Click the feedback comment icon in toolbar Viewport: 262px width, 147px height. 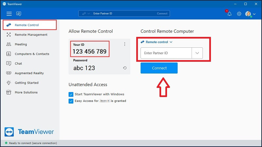[19, 14]
